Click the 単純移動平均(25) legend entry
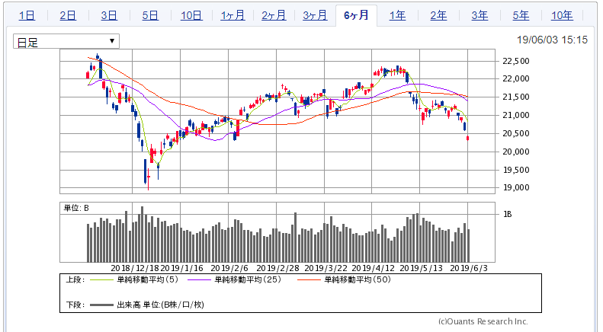The image size is (603, 332). point(241,280)
